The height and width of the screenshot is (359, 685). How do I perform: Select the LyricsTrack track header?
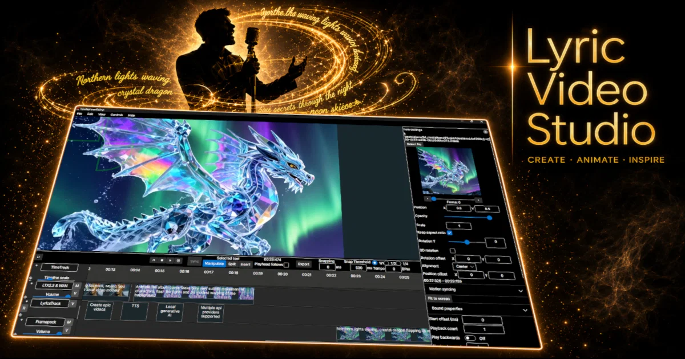50,304
